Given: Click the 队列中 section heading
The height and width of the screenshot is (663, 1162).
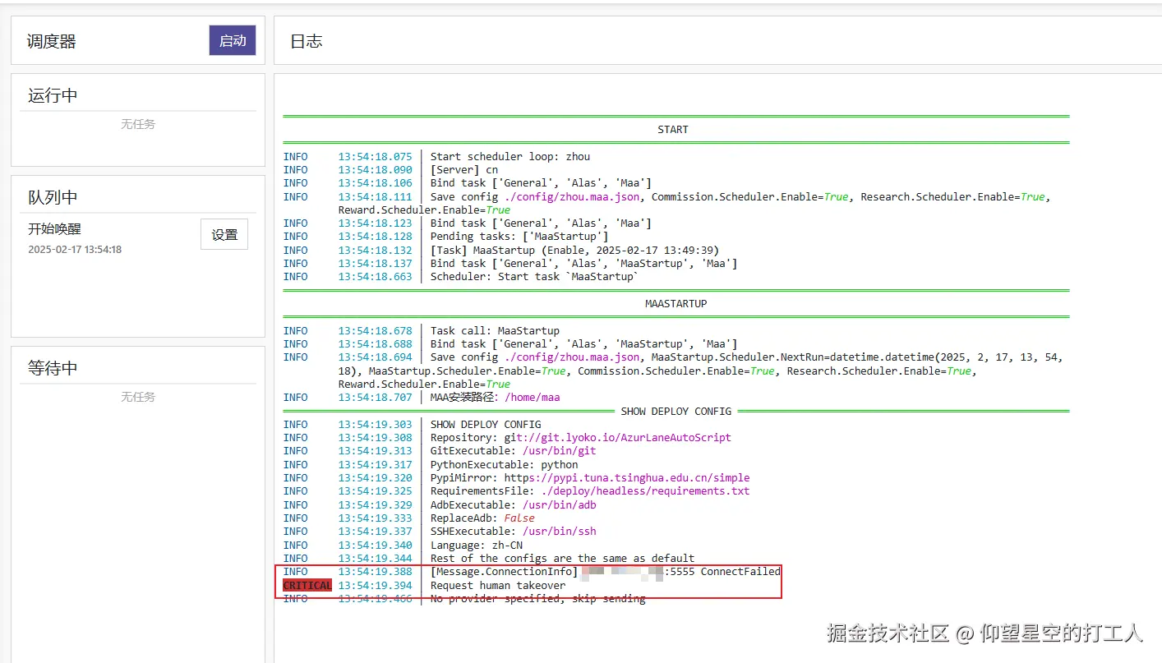Looking at the screenshot, I should 53,197.
